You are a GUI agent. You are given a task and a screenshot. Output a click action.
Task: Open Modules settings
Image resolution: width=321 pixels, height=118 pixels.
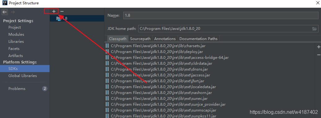pyautogui.click(x=16, y=35)
